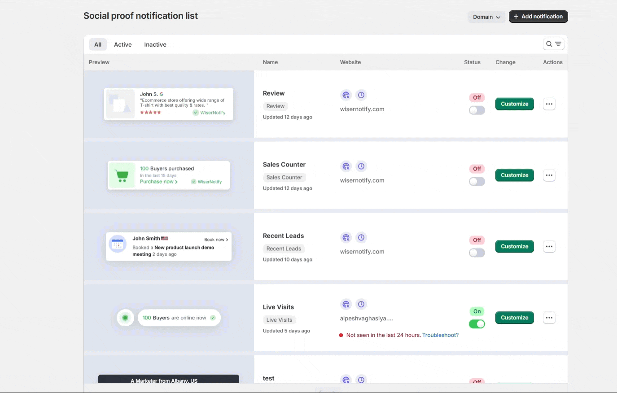Open more actions menu for Live Visits
617x393 pixels.
(549, 318)
